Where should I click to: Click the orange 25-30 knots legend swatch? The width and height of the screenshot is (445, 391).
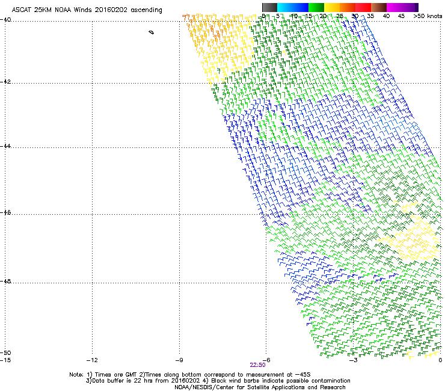348,7
